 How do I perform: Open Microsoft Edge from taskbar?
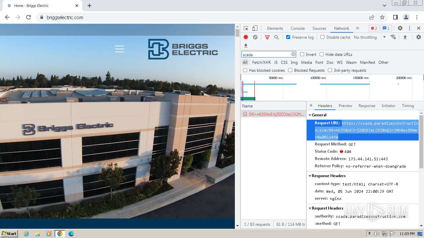pyautogui.click(x=71, y=234)
